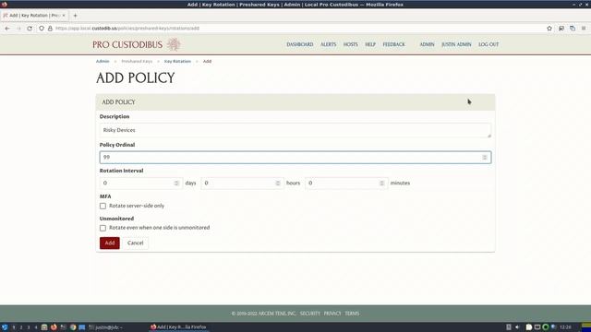The width and height of the screenshot is (591, 332).
Task: Adjust the Policy Ordinal spinner arrows
Action: click(x=485, y=158)
